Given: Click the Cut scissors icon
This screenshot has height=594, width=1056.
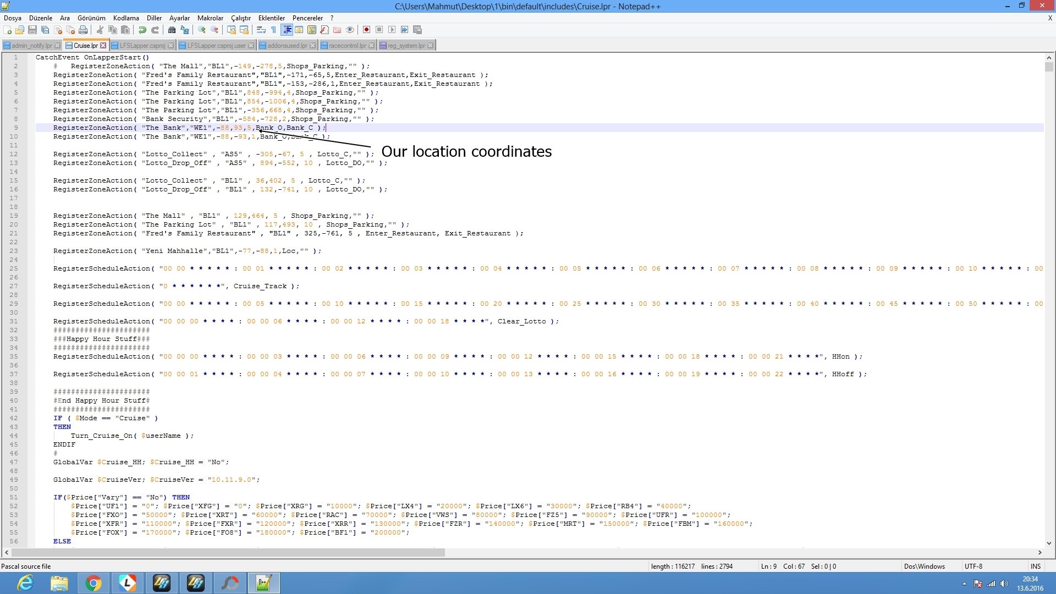Looking at the screenshot, I should [100, 30].
